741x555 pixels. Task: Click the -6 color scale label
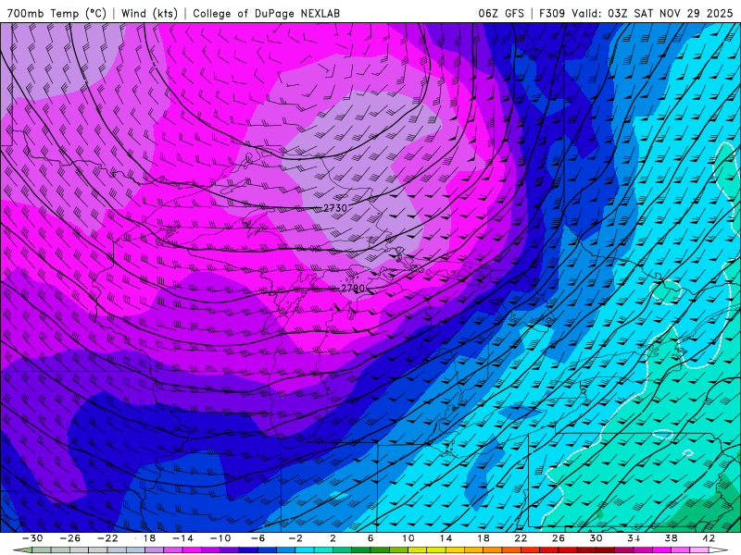click(258, 538)
